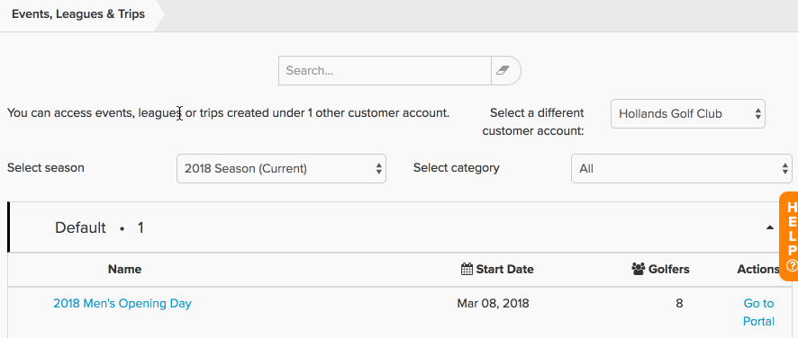Open the Select category dropdown
The height and width of the screenshot is (338, 798).
(682, 169)
